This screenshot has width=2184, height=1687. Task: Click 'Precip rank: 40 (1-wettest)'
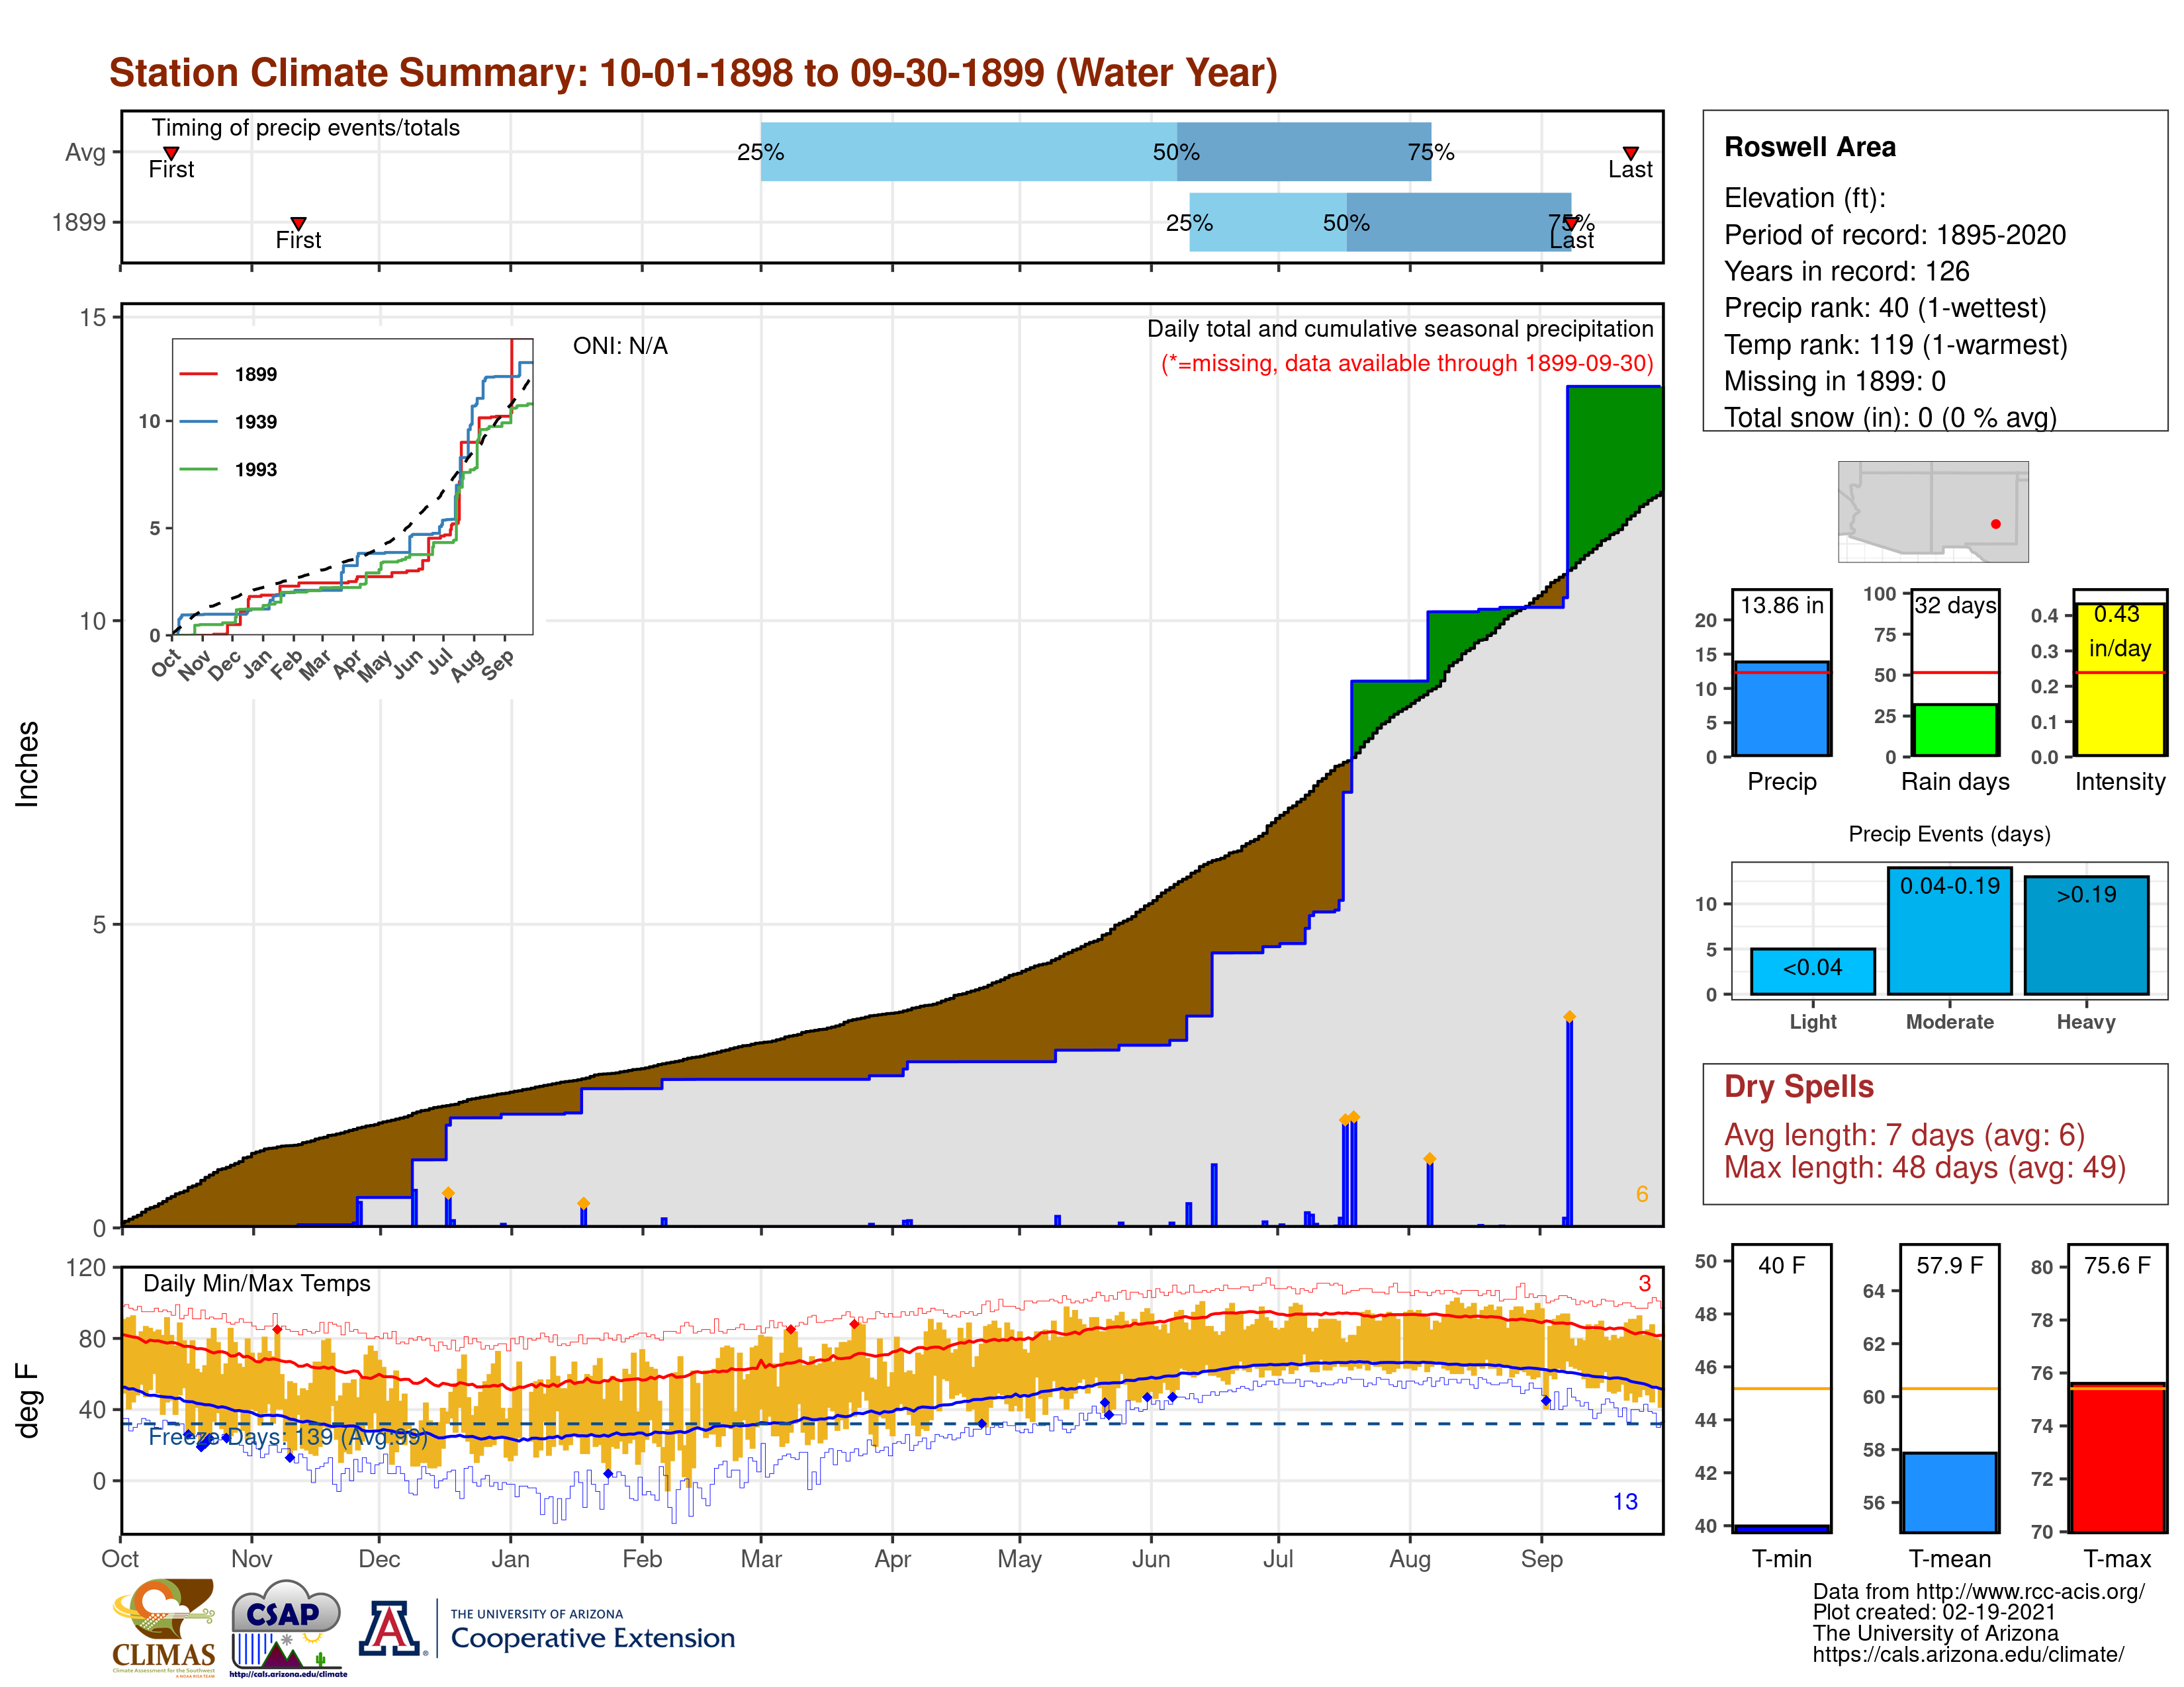pos(1885,308)
